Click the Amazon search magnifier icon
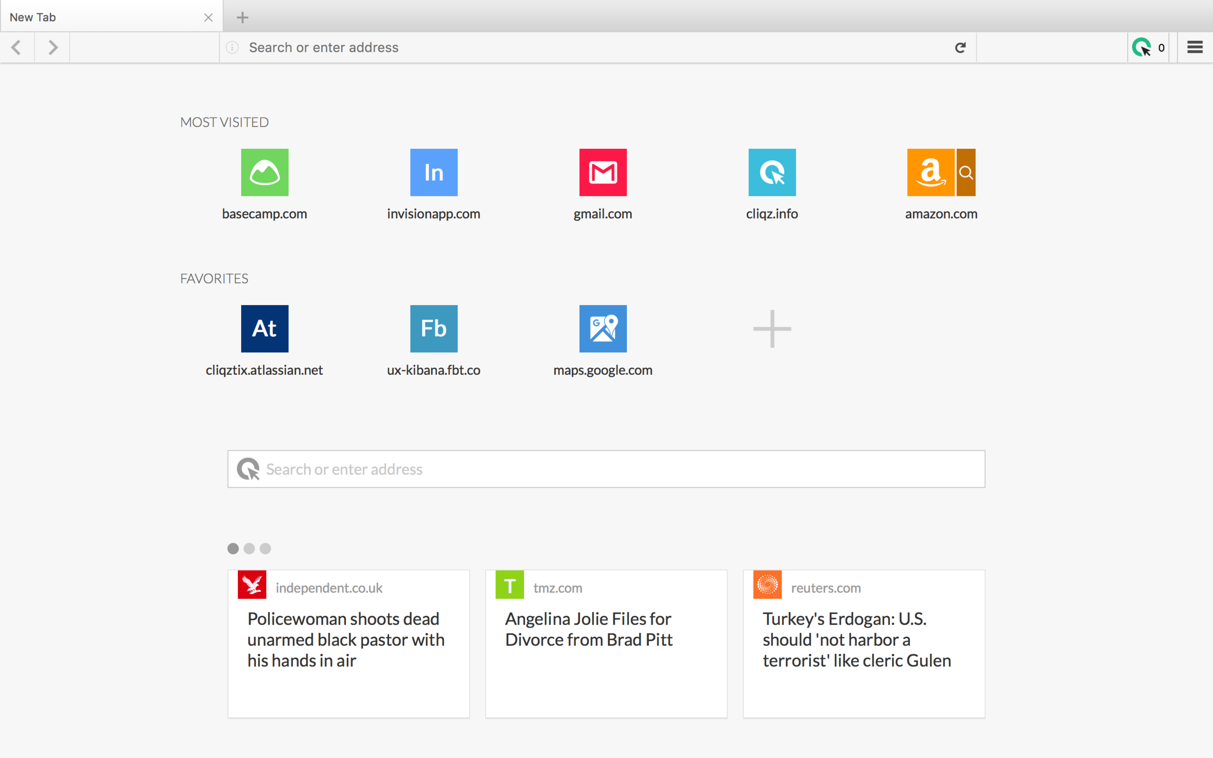Image resolution: width=1213 pixels, height=758 pixels. point(966,173)
